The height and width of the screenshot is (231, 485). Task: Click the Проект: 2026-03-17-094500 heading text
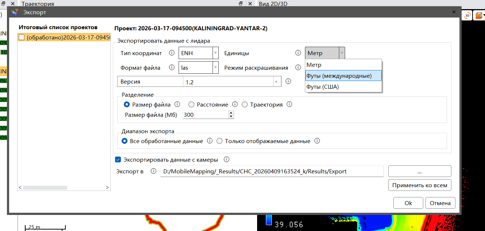(x=191, y=28)
